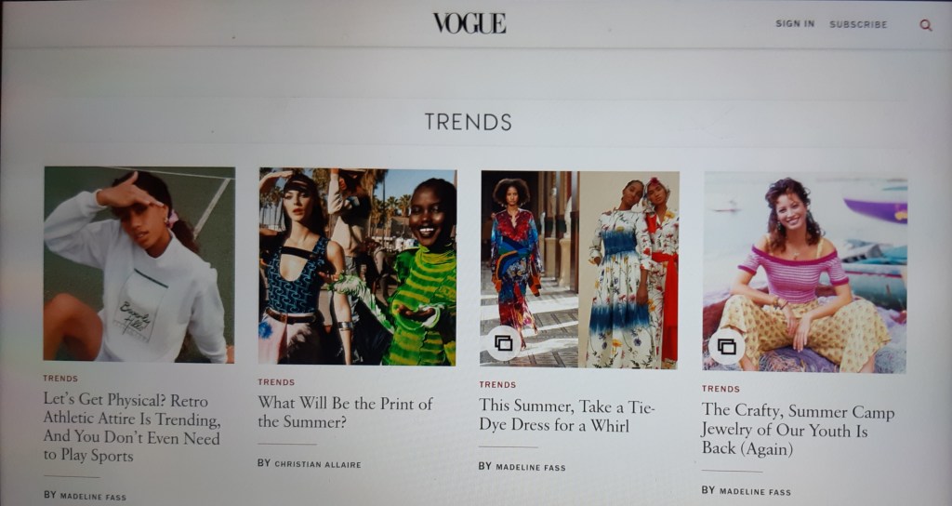Open 'The Crafty, Summer Camp Jewelry' article
This screenshot has width=952, height=506.
click(x=797, y=430)
